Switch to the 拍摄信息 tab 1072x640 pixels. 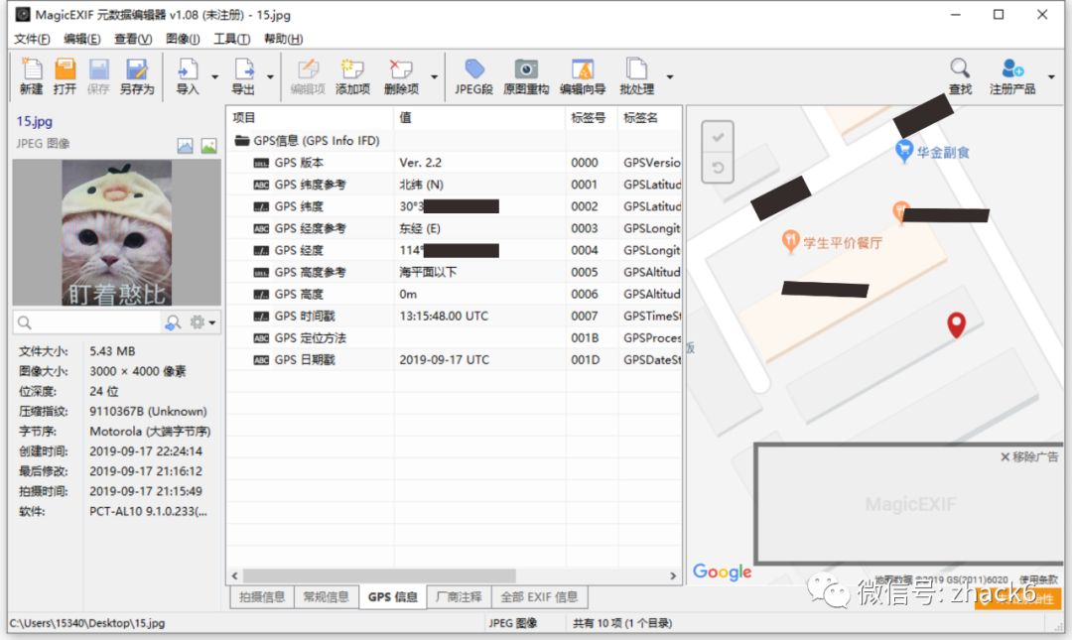262,597
